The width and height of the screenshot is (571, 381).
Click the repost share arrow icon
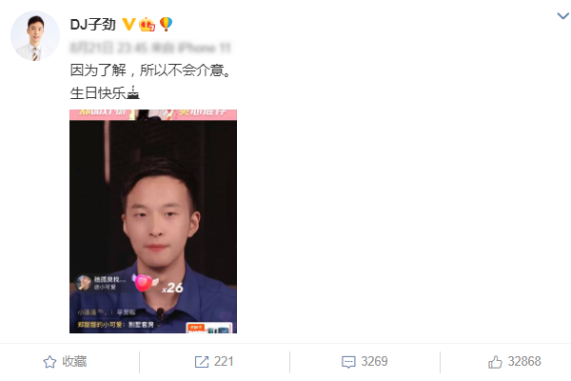coord(202,362)
